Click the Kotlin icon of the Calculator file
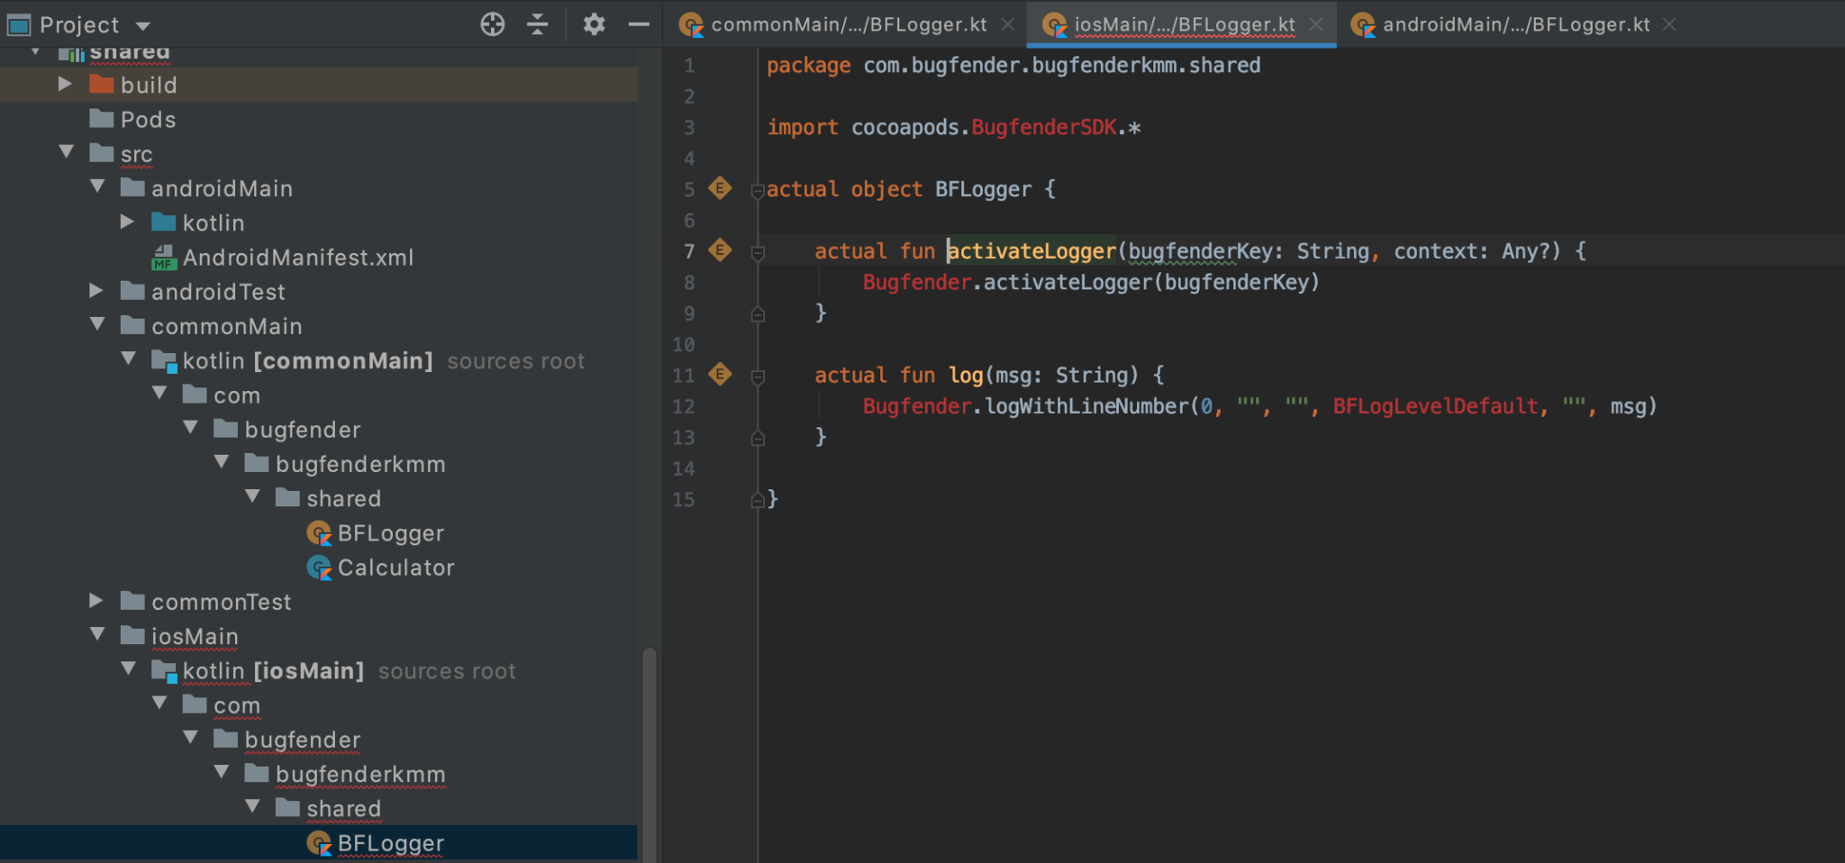Viewport: 1845px width, 863px height. (x=319, y=568)
